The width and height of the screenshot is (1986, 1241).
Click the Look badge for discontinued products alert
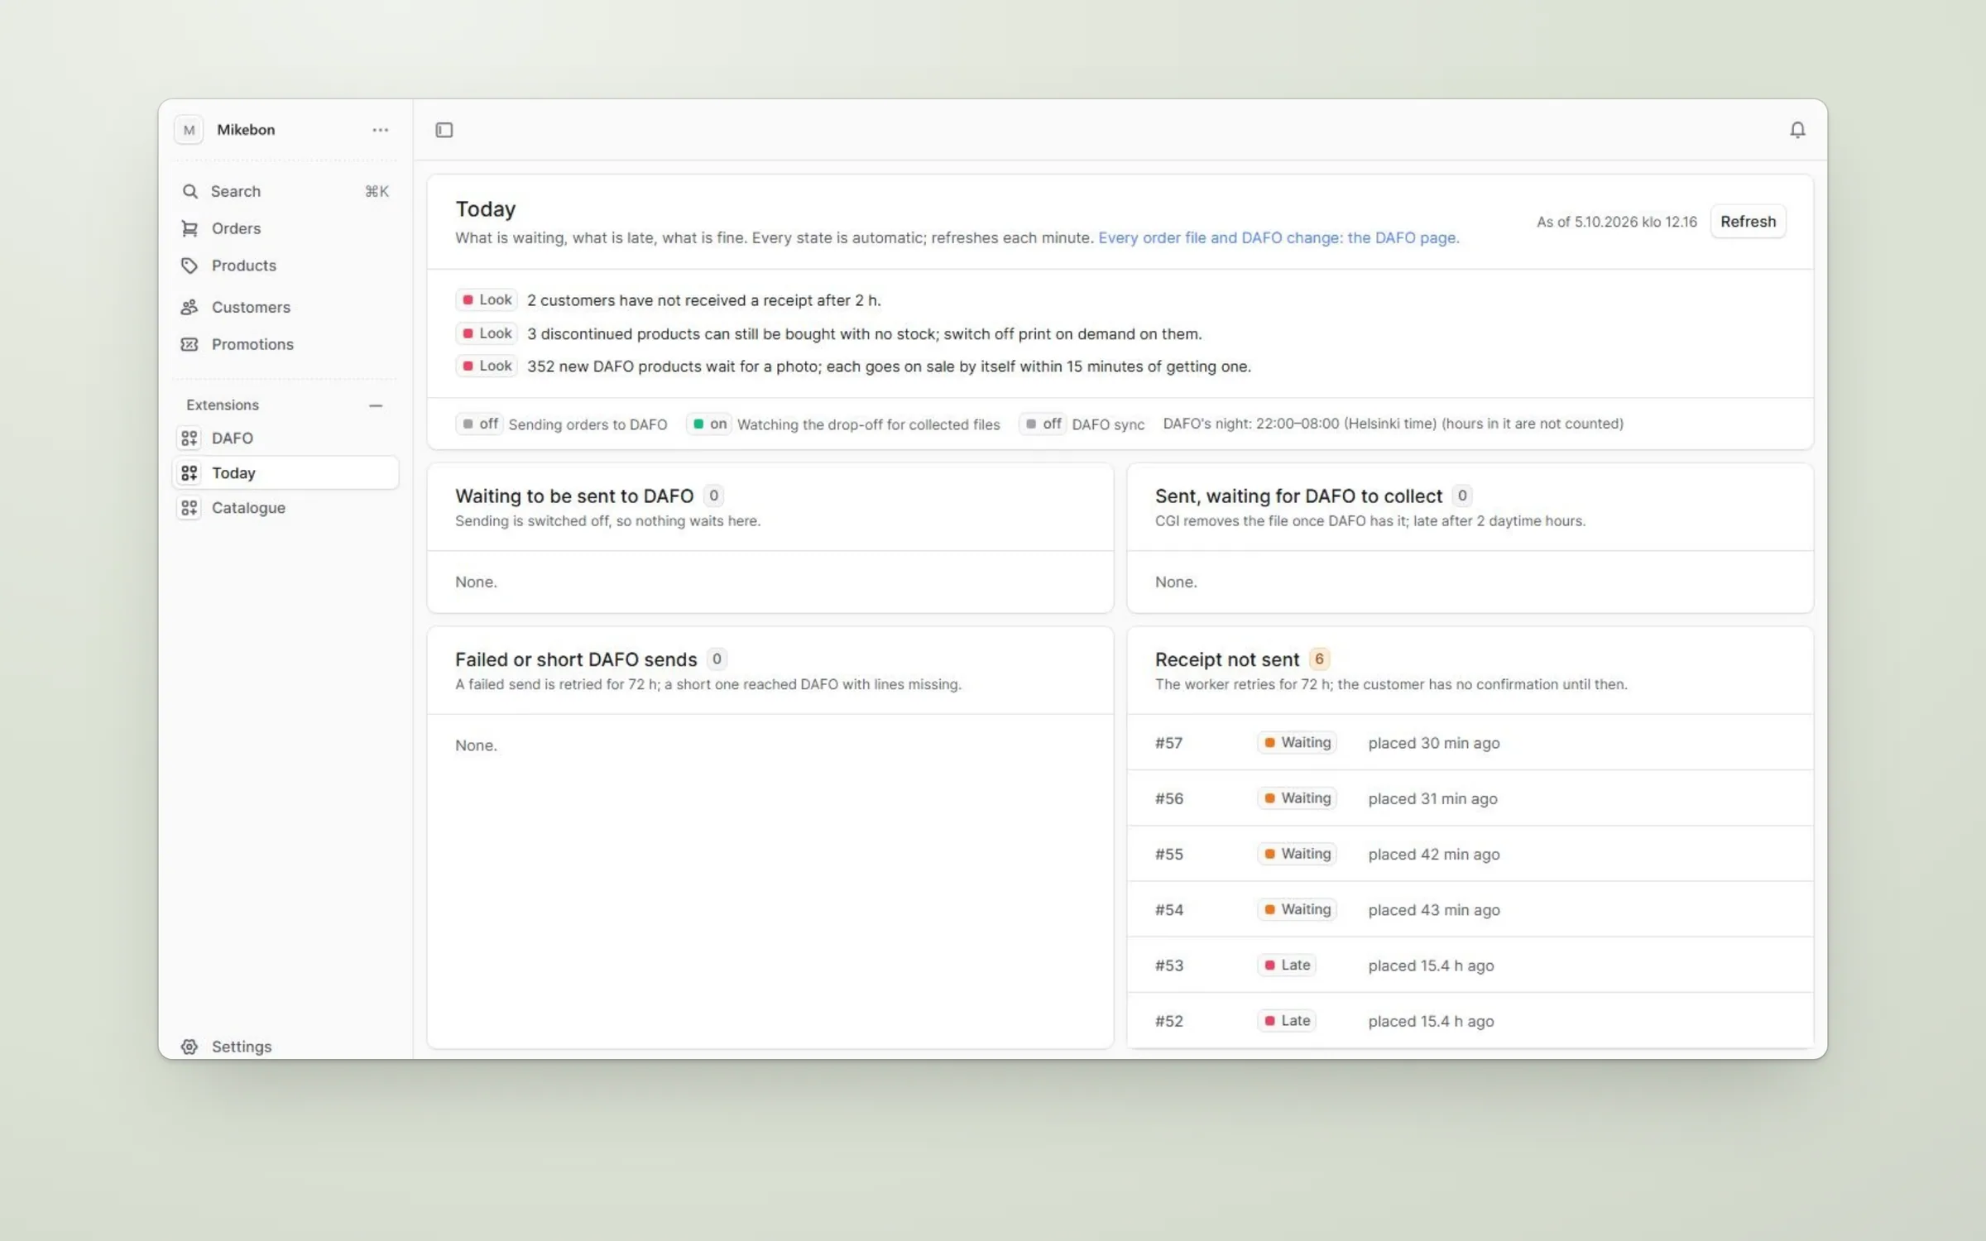[x=487, y=333]
